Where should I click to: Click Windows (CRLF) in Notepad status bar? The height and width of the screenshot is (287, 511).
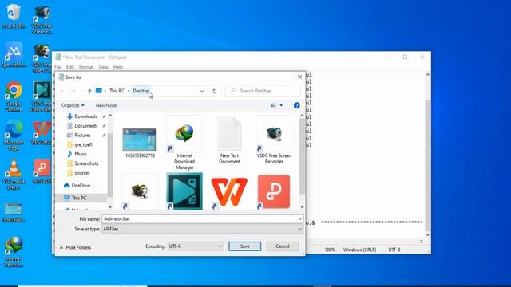[359, 250]
